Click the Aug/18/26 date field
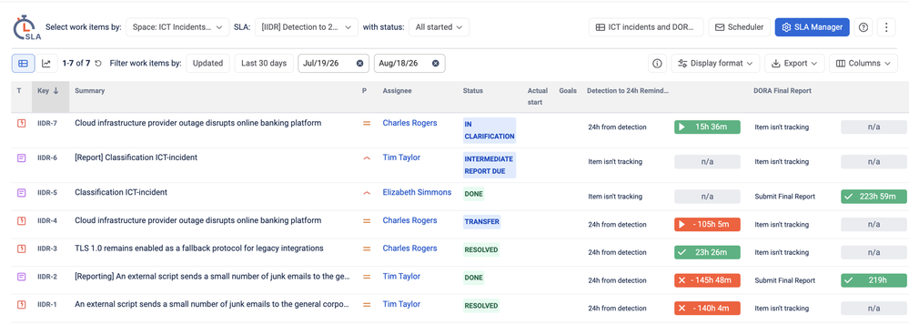The height and width of the screenshot is (335, 909). (x=409, y=64)
